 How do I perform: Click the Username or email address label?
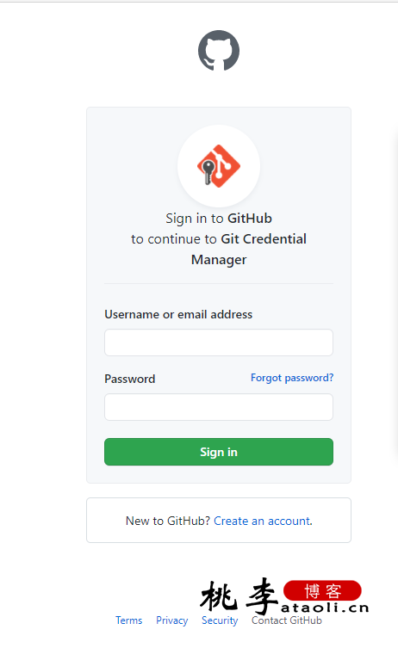178,314
